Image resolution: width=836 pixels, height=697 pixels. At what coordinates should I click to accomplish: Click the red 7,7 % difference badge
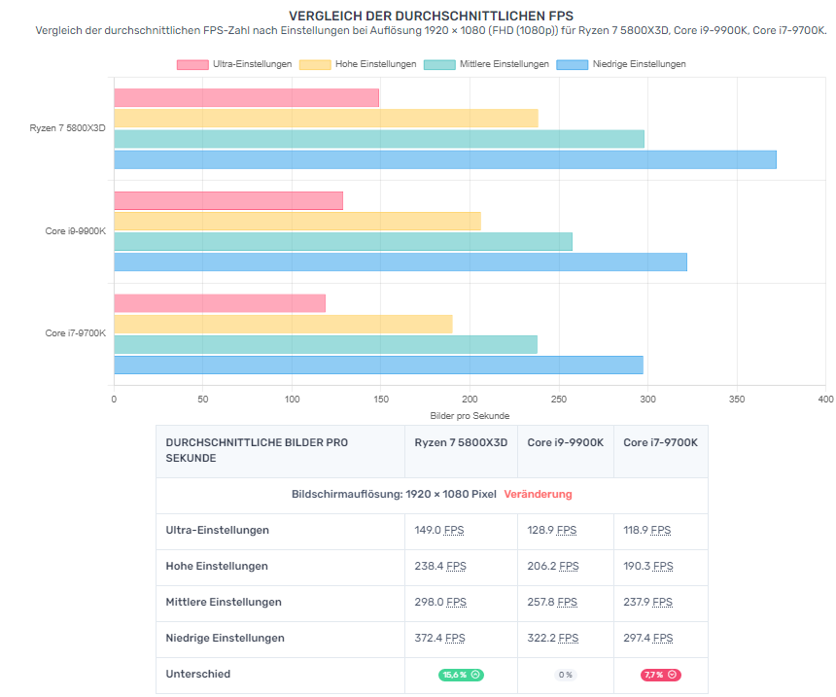click(x=661, y=675)
